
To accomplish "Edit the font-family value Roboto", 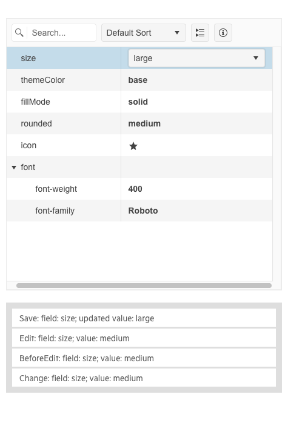I will [143, 211].
